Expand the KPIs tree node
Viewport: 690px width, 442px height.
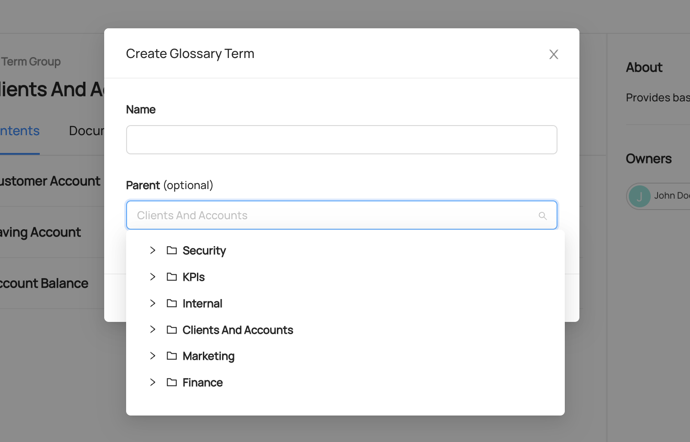point(153,277)
